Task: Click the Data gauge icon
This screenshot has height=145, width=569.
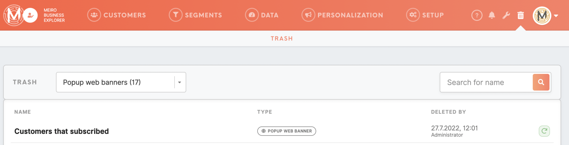Action: [252, 15]
